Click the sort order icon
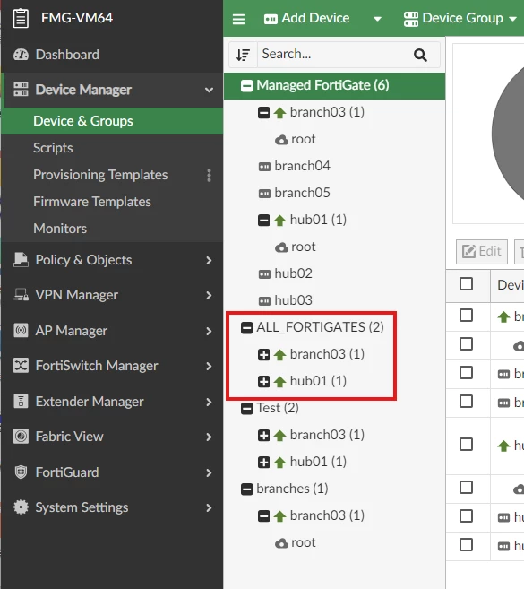Viewport: 524px width, 589px height. tap(244, 55)
